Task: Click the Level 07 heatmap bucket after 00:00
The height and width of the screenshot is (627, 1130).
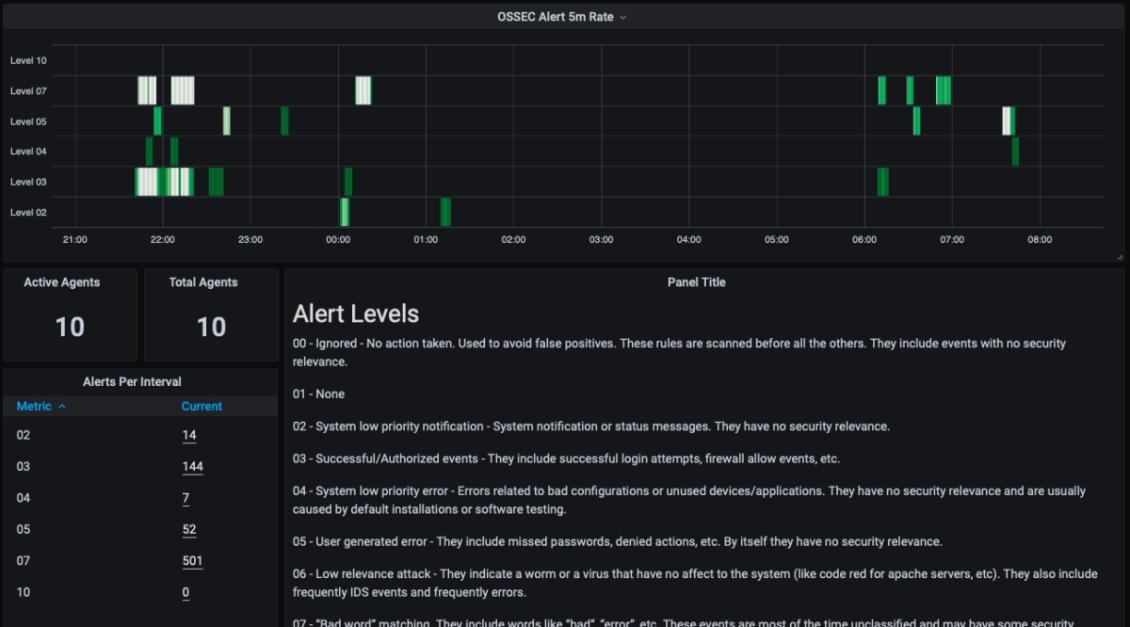Action: point(363,90)
